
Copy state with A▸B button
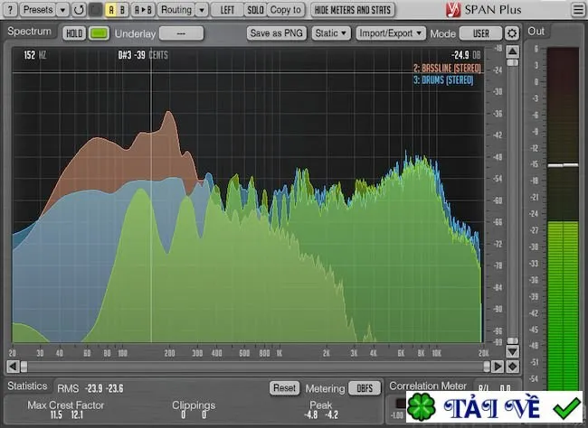[143, 10]
